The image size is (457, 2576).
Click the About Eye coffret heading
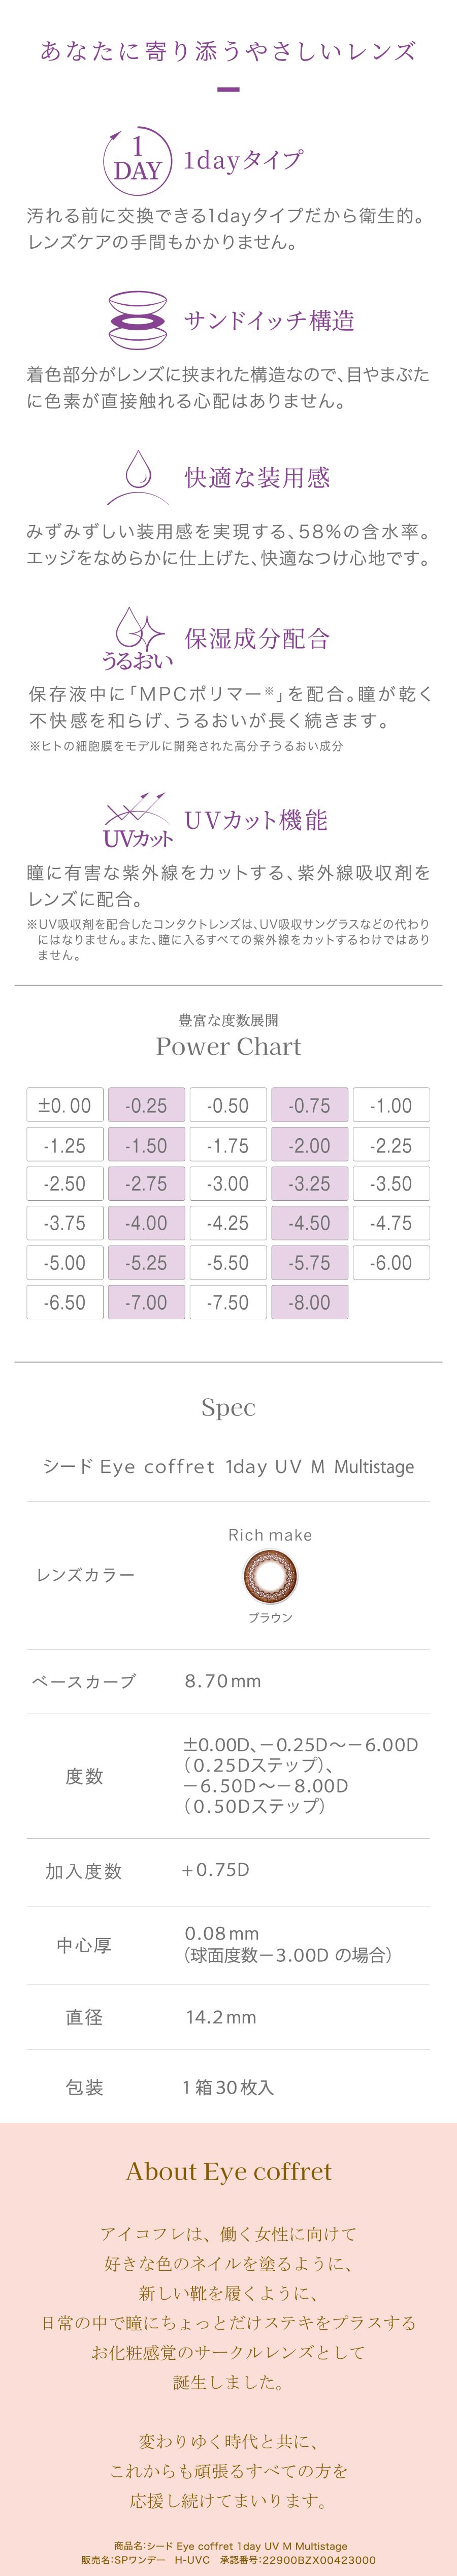tap(228, 2171)
